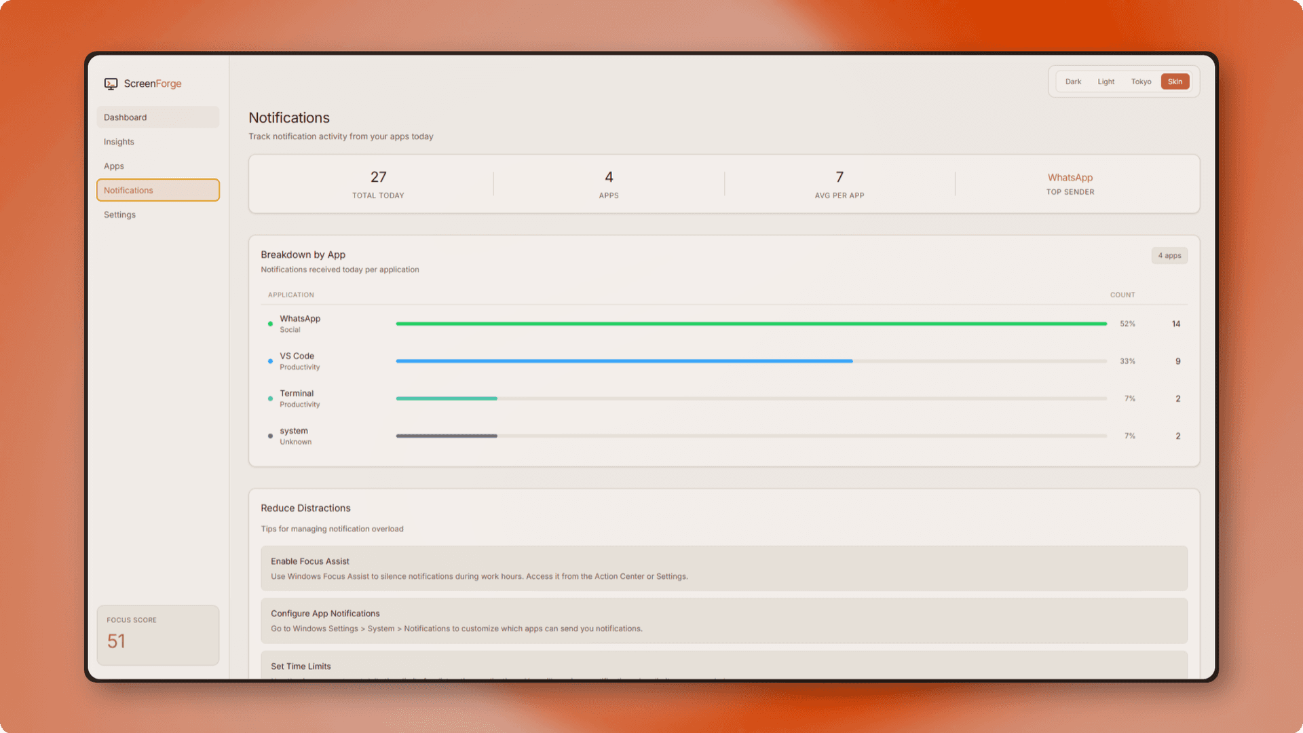Click the WhatsApp top sender link
Viewport: 1303px width, 733px height.
click(1070, 177)
